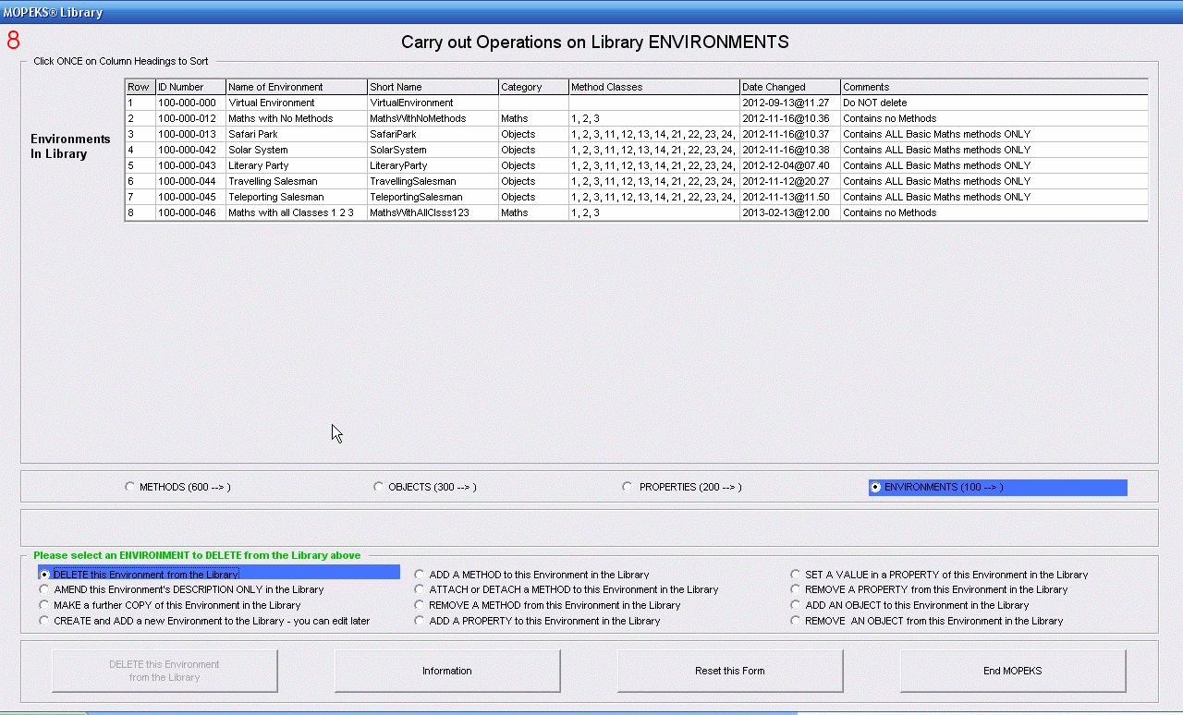Select the Teleporting Salesman name cell

coord(297,197)
